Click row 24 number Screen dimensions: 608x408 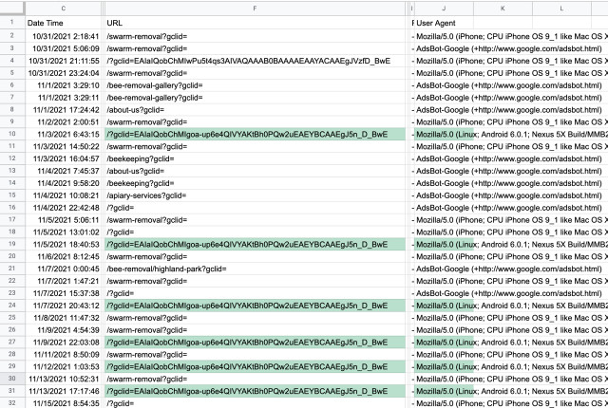point(11,305)
